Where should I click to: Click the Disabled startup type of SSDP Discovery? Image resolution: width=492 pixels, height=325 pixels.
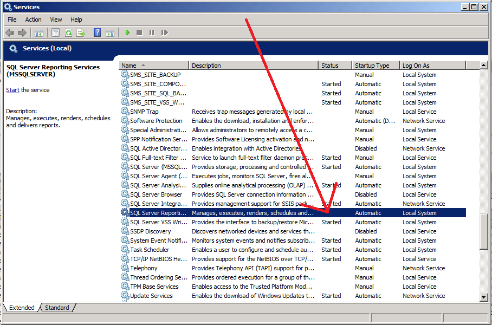coord(366,231)
